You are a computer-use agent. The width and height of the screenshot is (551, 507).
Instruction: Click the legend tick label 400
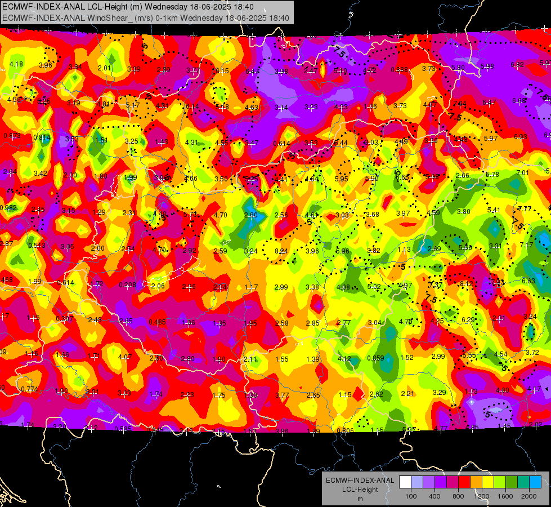point(434,496)
